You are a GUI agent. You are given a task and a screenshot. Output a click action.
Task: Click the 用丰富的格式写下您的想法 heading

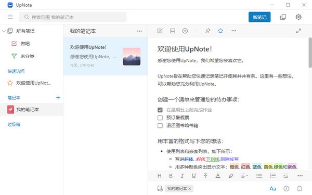(x=190, y=141)
